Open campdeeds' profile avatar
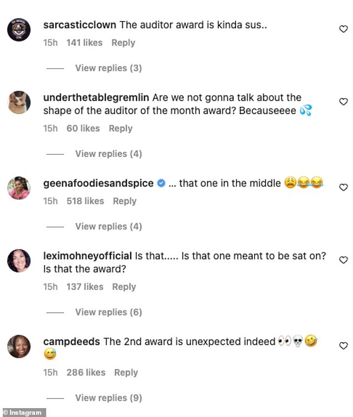This screenshot has width=353, height=417. 19,346
